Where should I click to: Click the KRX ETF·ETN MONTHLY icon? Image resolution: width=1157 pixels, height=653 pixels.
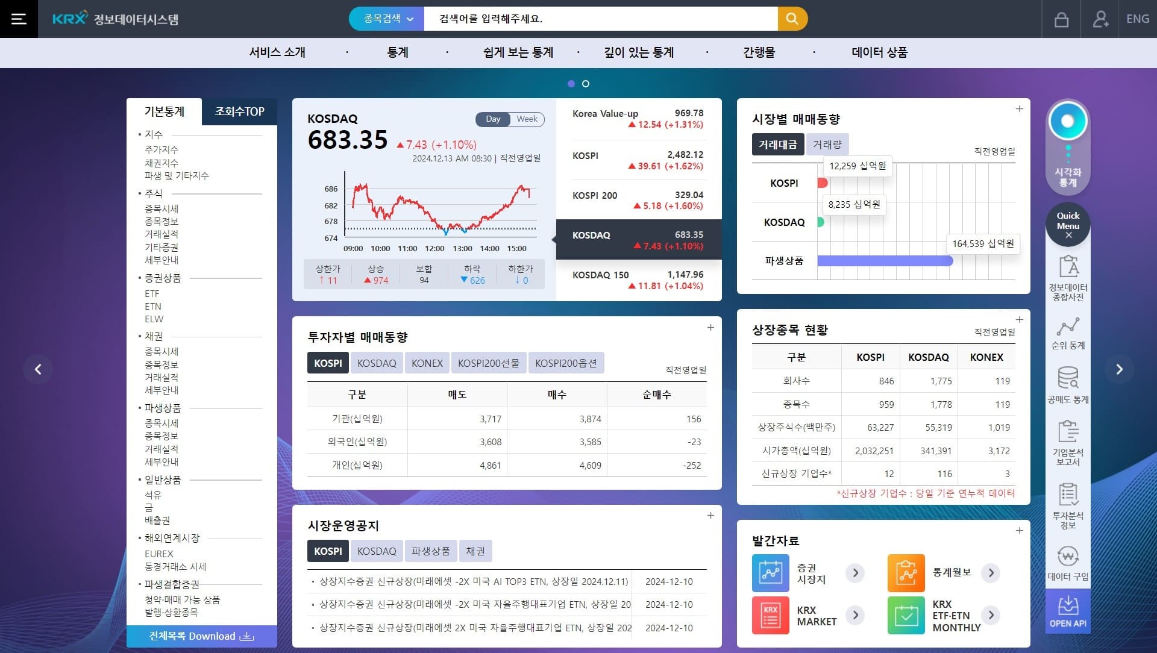coord(906,615)
